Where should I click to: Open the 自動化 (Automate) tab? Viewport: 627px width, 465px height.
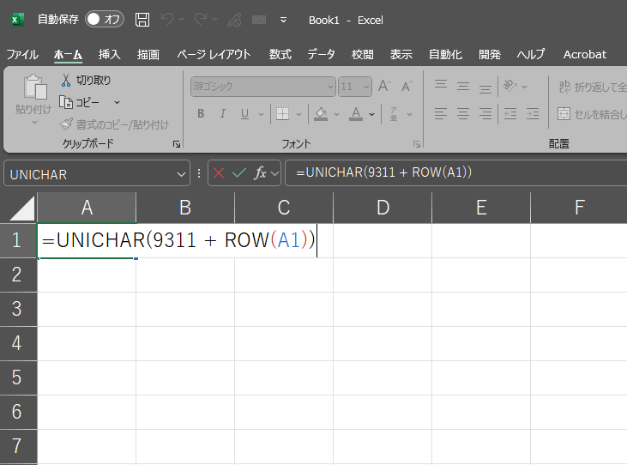tap(445, 54)
